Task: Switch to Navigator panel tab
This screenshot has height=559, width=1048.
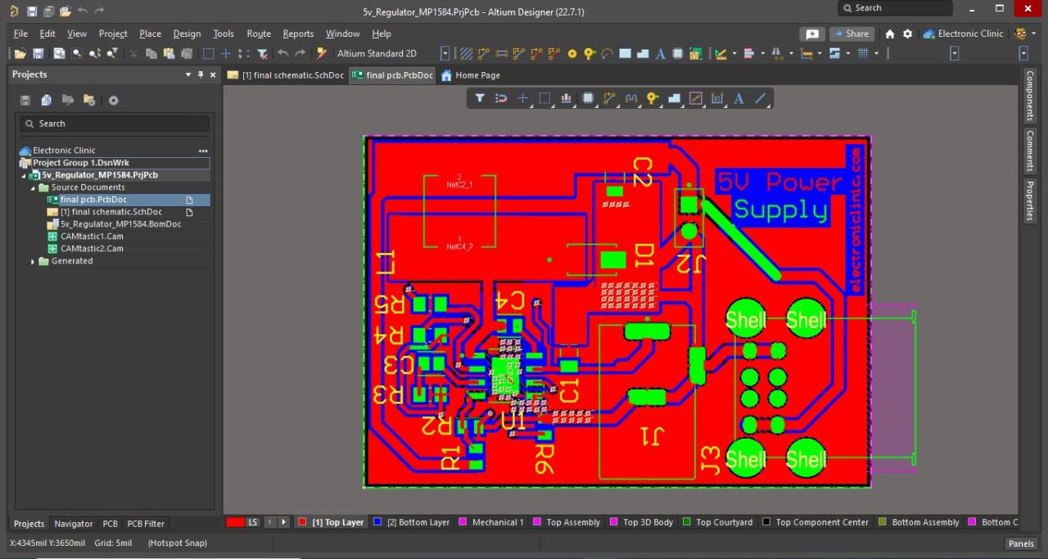Action: 74,524
